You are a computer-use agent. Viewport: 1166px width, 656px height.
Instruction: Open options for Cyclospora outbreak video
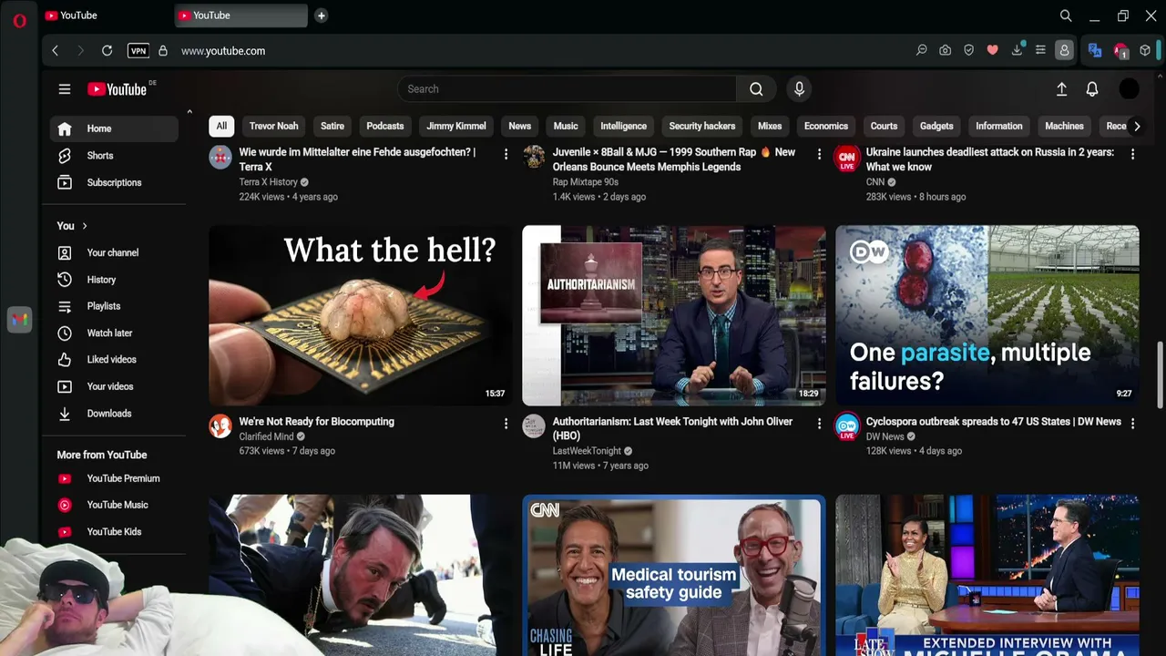point(1132,424)
